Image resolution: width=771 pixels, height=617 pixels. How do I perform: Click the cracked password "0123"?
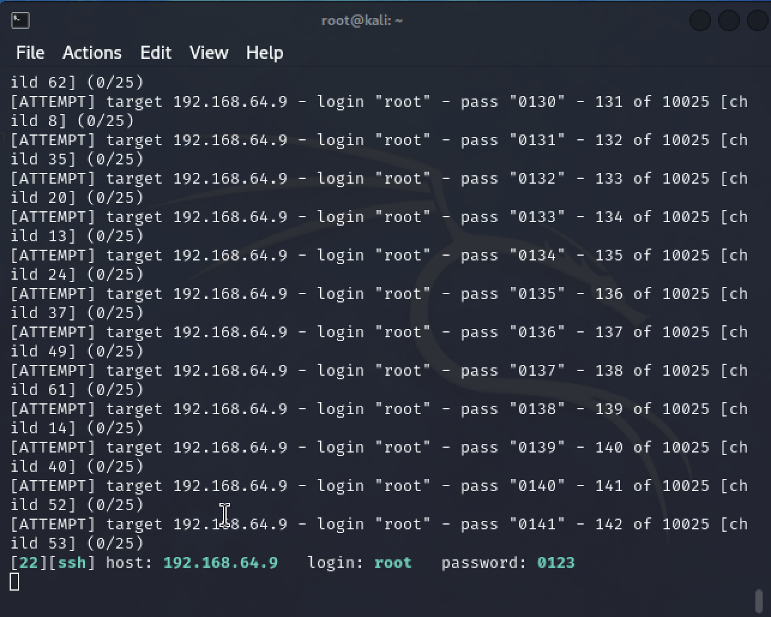click(556, 562)
